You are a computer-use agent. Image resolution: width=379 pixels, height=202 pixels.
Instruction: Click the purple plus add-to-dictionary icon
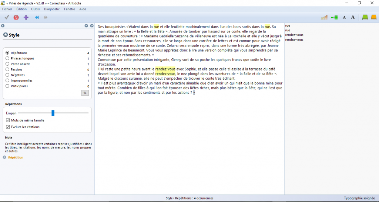click(26, 17)
